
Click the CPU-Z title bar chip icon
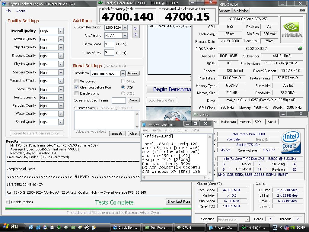[195, 114]
